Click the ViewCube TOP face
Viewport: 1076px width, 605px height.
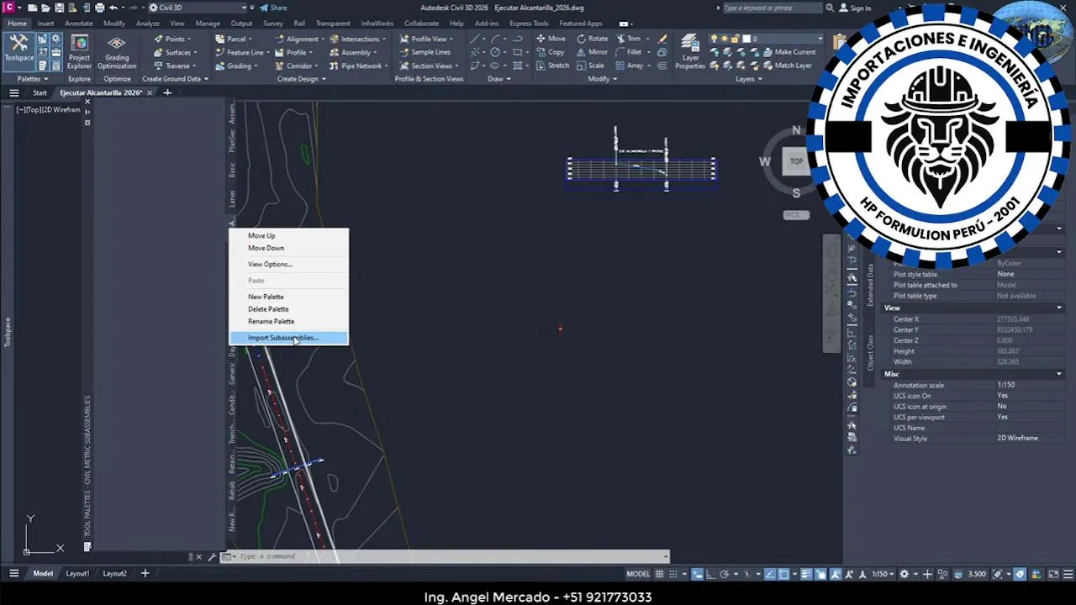[796, 161]
